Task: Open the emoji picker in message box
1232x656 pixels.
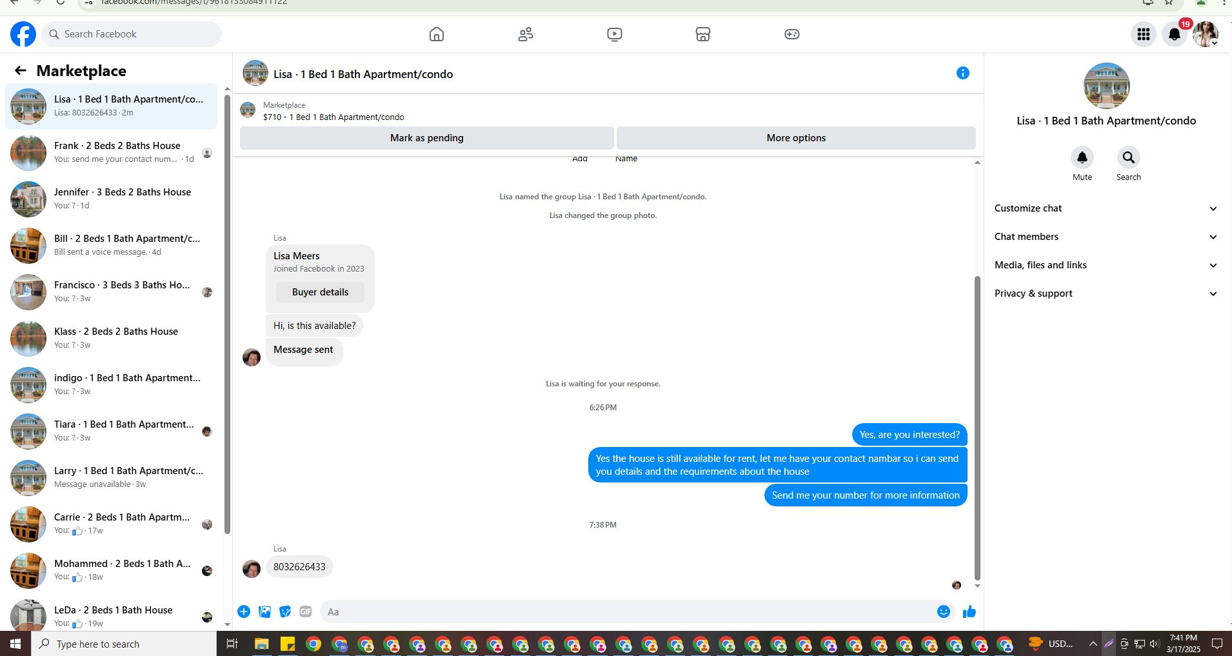Action: click(944, 611)
